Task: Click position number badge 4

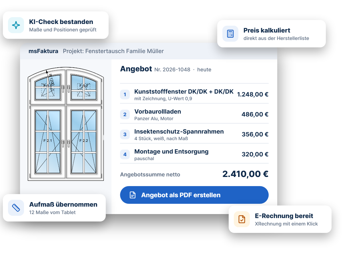Action: (125, 154)
